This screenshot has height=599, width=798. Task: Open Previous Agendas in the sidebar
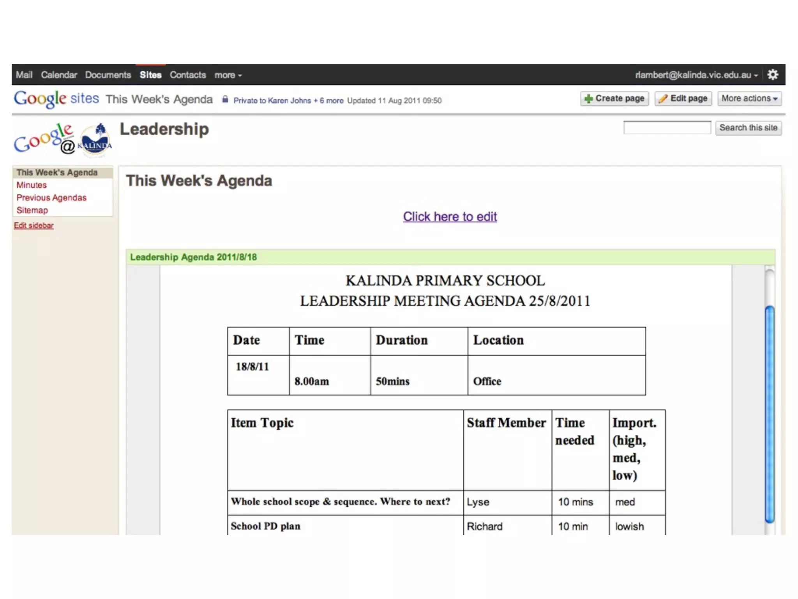[51, 198]
